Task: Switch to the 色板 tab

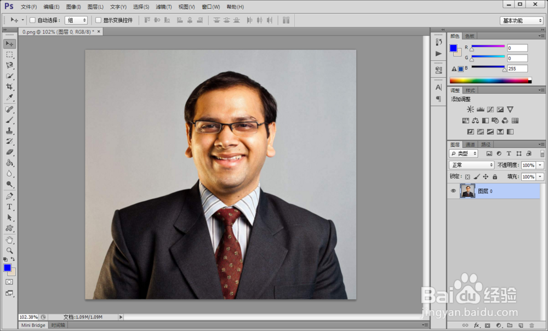Action: [470, 36]
